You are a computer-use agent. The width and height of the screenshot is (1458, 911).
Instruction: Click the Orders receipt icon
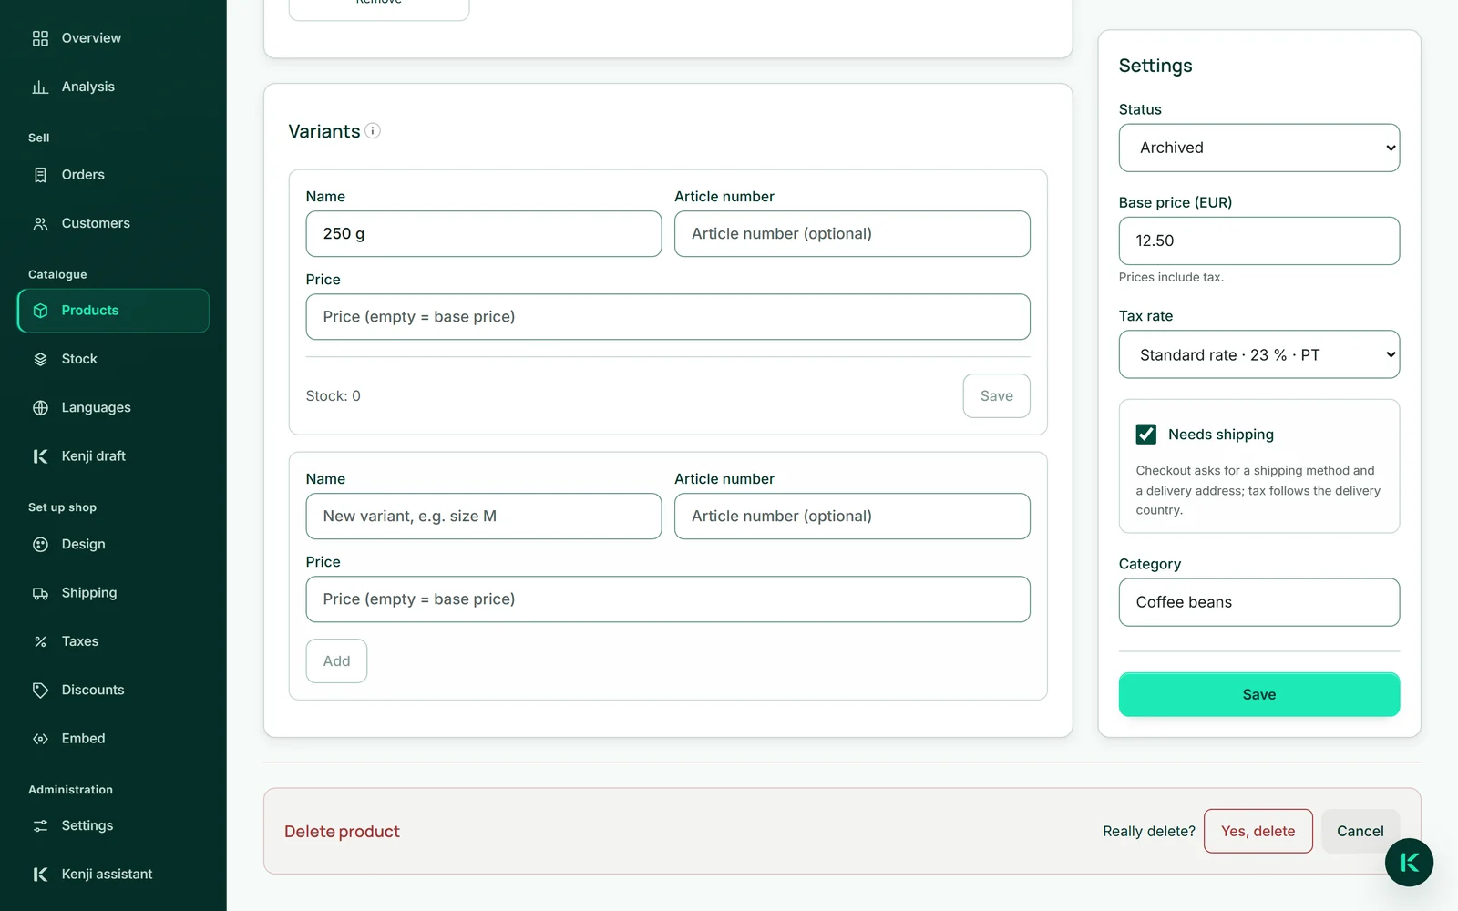pyautogui.click(x=40, y=175)
